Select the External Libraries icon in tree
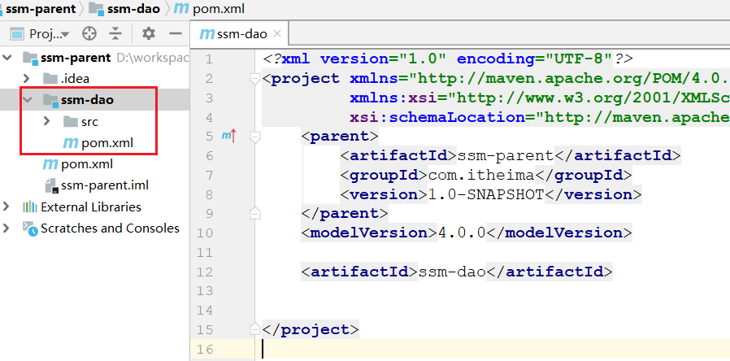 pos(30,207)
